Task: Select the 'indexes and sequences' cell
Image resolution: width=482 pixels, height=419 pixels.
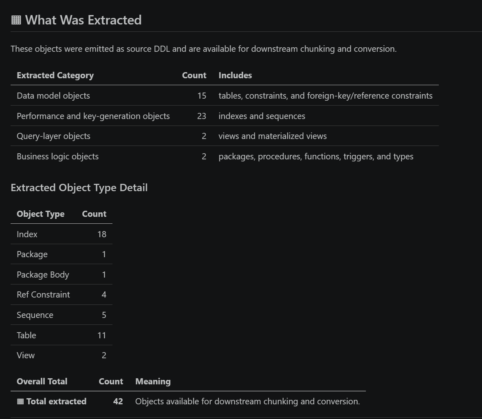Action: [x=262, y=116]
